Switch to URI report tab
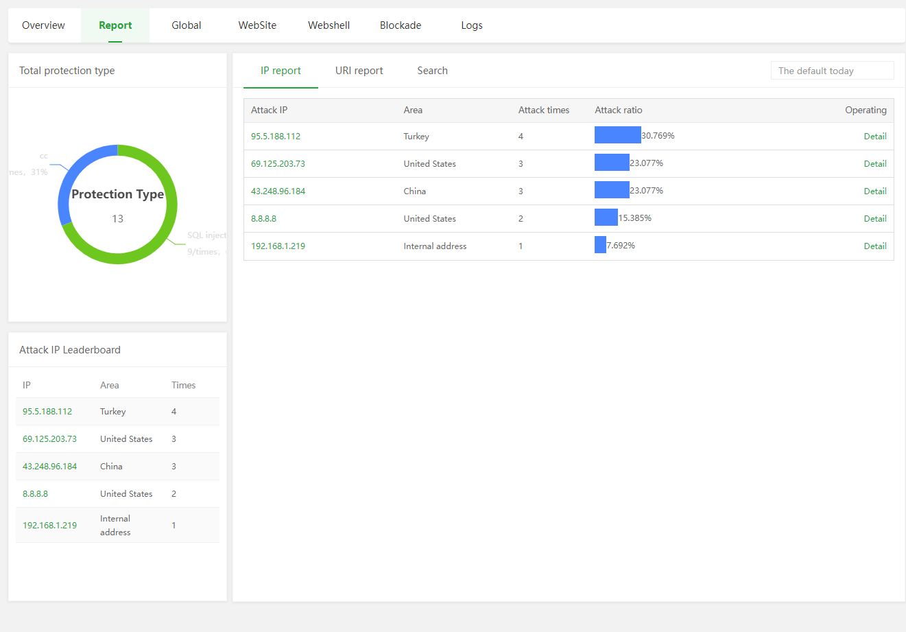This screenshot has height=632, width=906. pyautogui.click(x=359, y=71)
